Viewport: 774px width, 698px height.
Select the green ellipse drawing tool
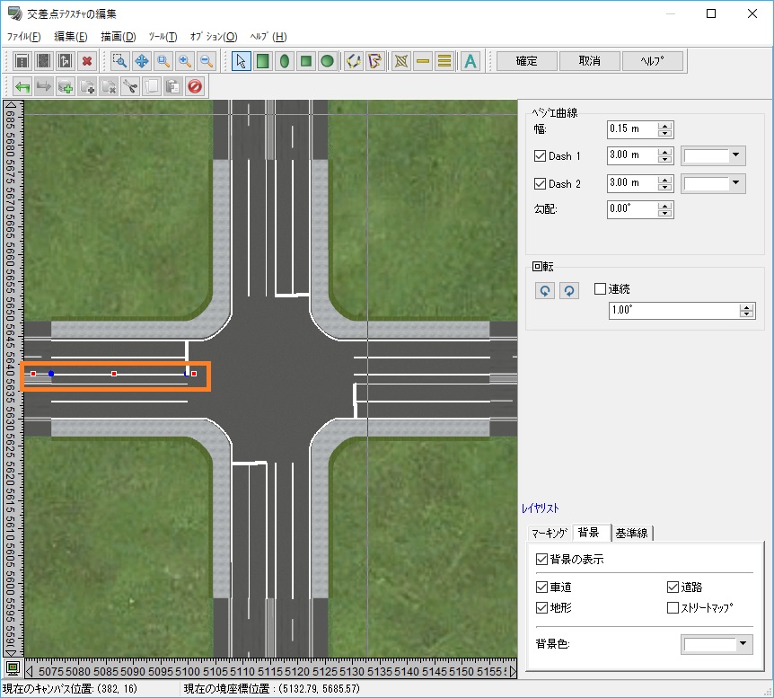[285, 61]
